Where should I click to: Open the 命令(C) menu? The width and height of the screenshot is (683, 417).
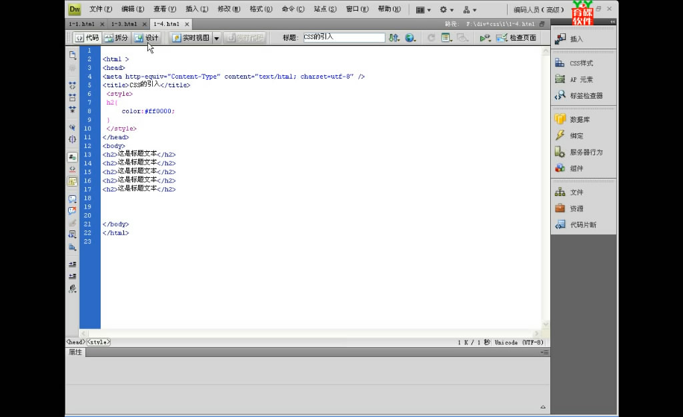[293, 9]
